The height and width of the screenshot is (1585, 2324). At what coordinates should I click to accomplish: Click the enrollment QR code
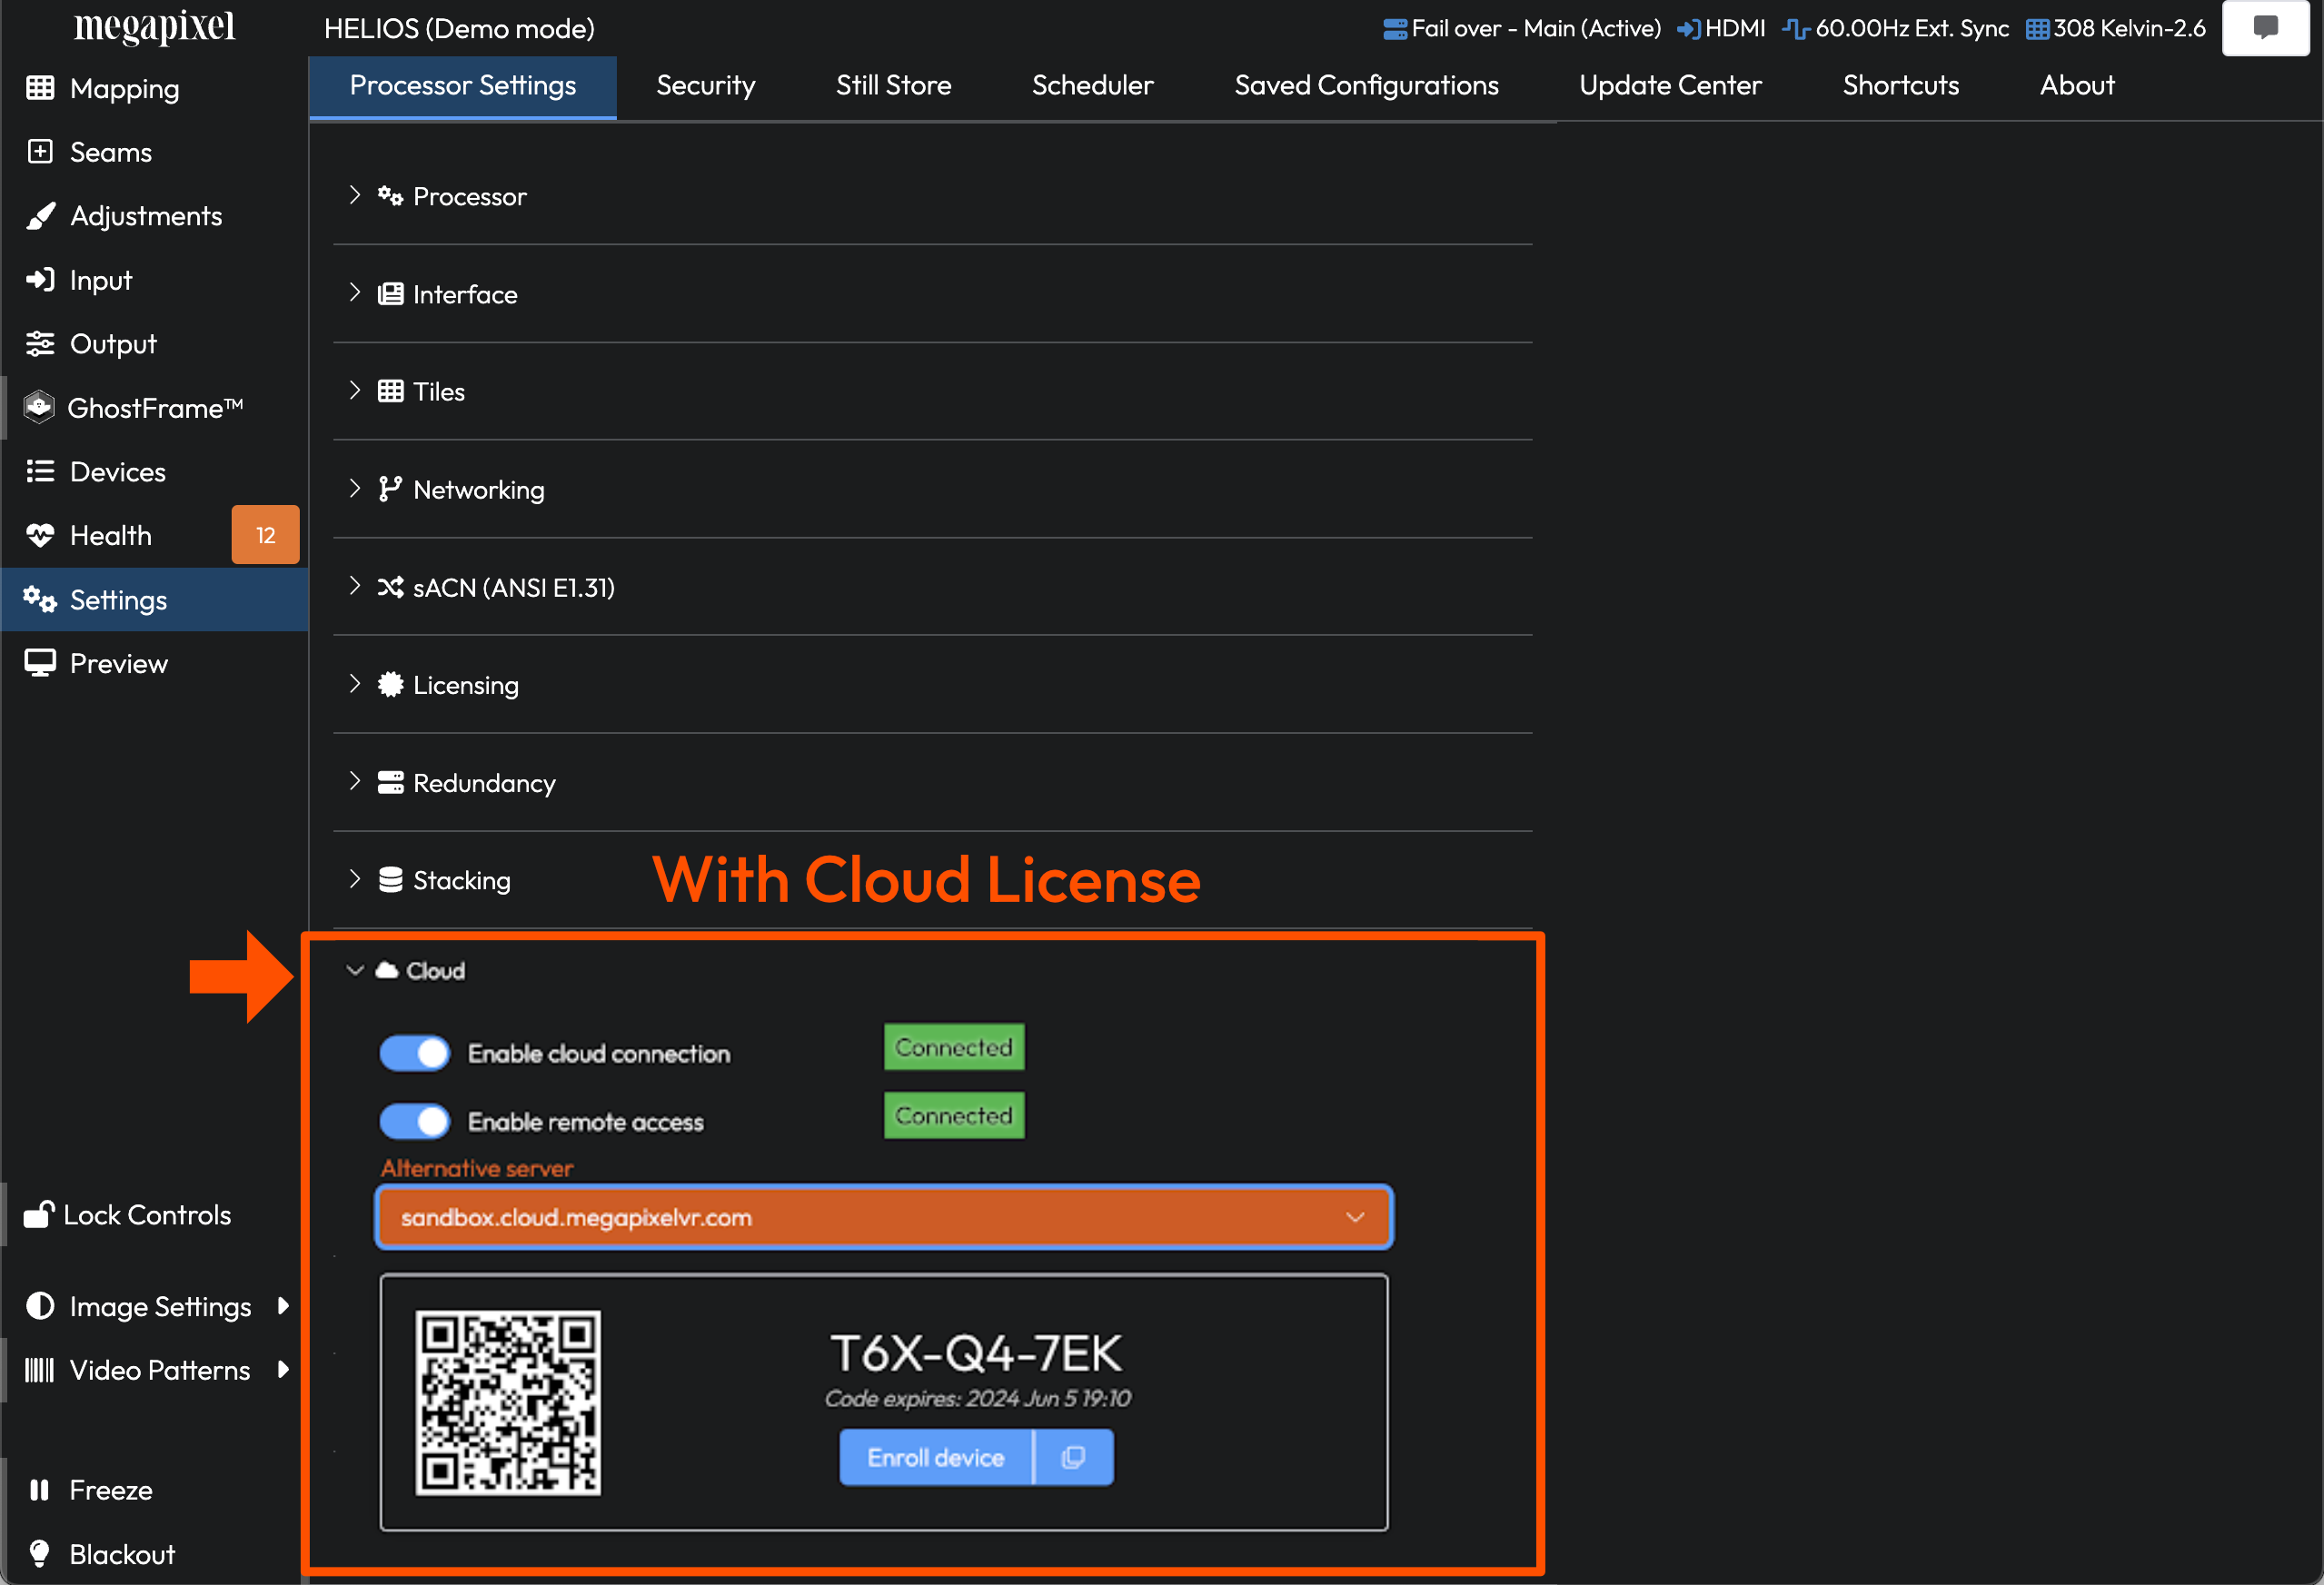pyautogui.click(x=508, y=1402)
